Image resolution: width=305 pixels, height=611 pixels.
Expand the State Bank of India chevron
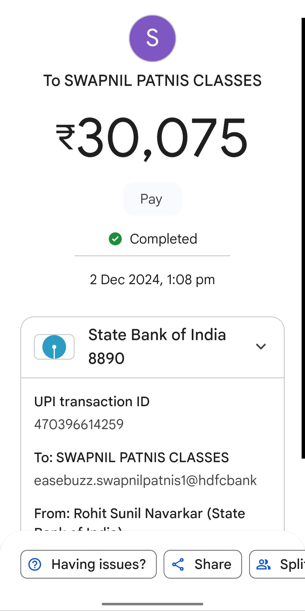point(261,346)
